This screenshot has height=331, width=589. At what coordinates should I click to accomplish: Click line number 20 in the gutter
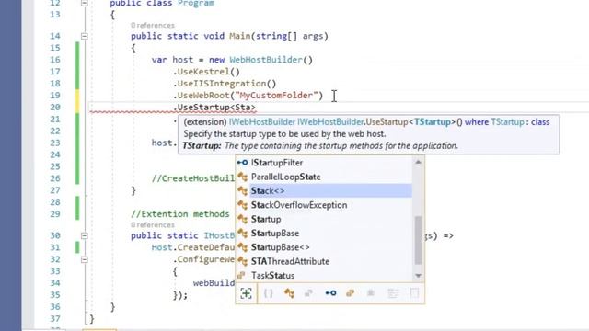click(55, 108)
